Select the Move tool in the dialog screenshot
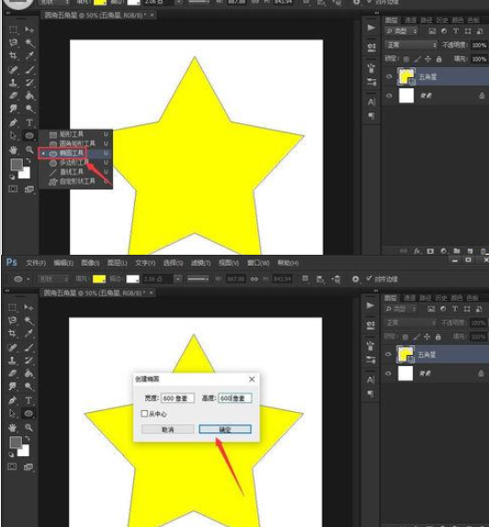This screenshot has width=489, height=527. click(x=28, y=307)
